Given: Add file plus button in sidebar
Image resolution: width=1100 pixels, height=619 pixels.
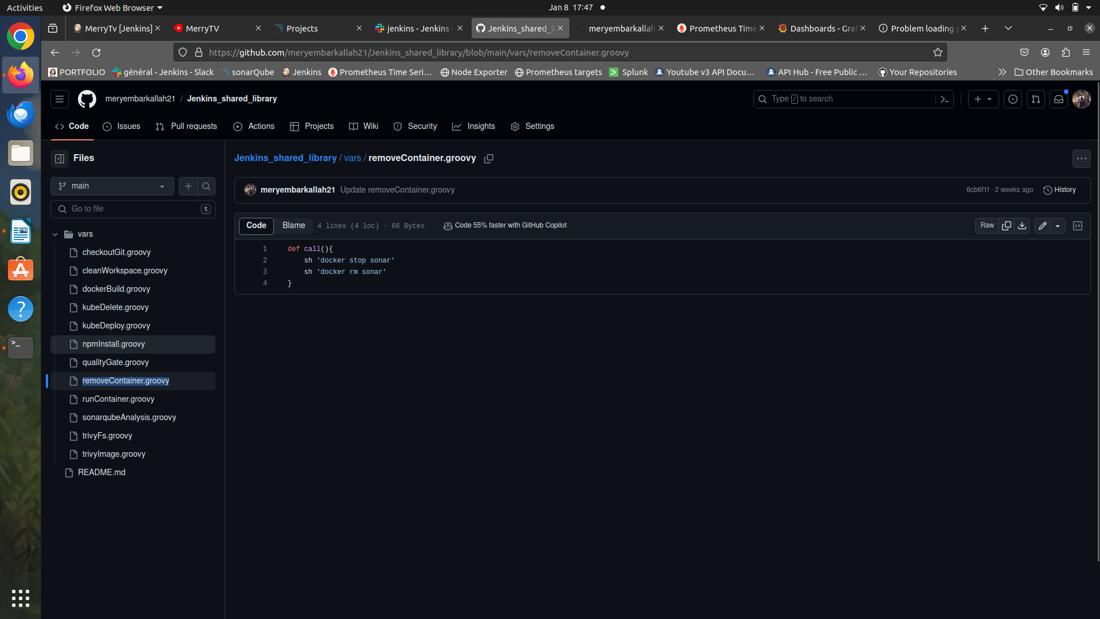Looking at the screenshot, I should [188, 186].
